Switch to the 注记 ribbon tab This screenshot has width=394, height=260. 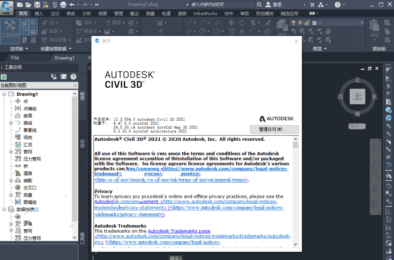55,13
